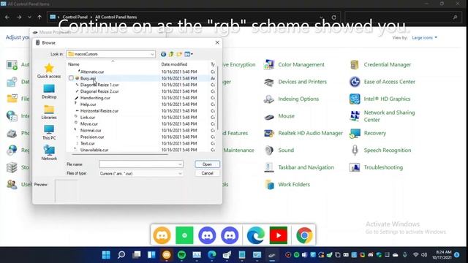Click the vertical scrollbar of file list

[218, 98]
